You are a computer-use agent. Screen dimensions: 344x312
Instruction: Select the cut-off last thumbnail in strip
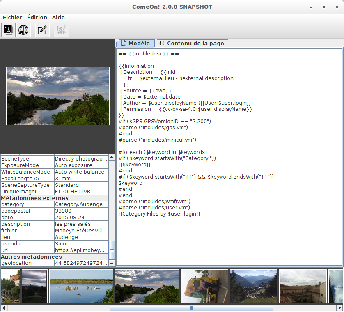(x=336, y=286)
